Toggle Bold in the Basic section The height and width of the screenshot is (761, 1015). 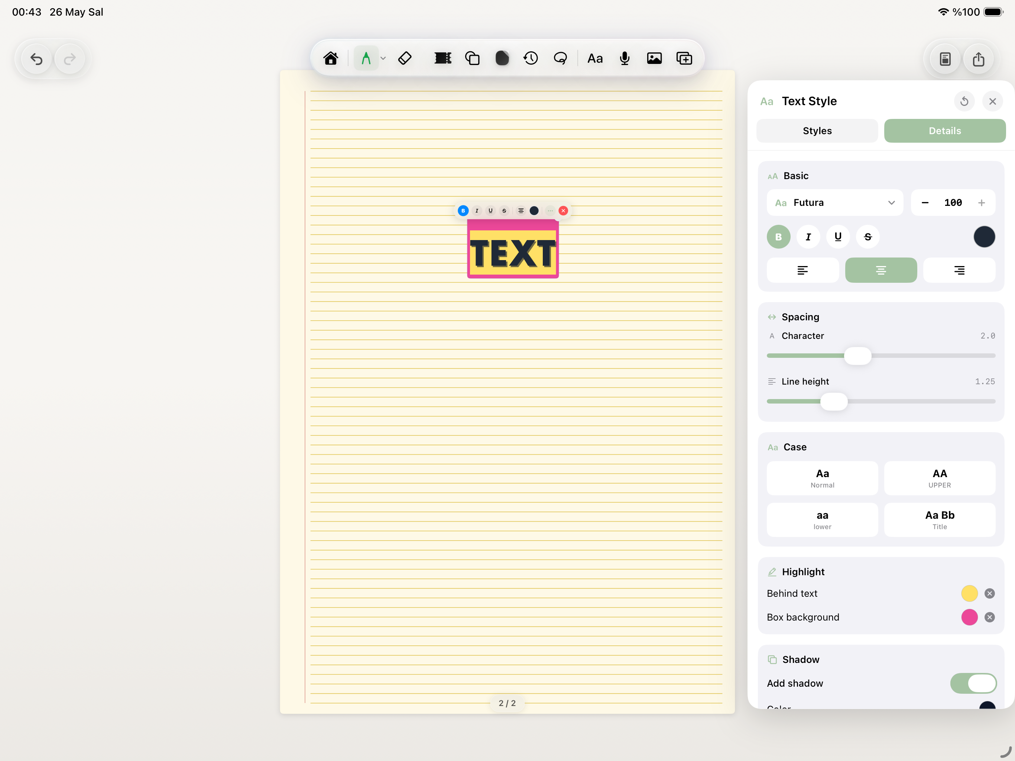pos(778,237)
